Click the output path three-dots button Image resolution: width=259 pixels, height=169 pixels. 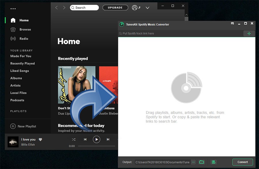coord(193,162)
